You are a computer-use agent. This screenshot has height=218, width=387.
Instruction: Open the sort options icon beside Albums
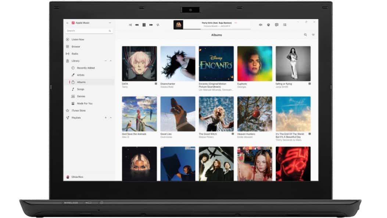pyautogui.click(x=313, y=35)
